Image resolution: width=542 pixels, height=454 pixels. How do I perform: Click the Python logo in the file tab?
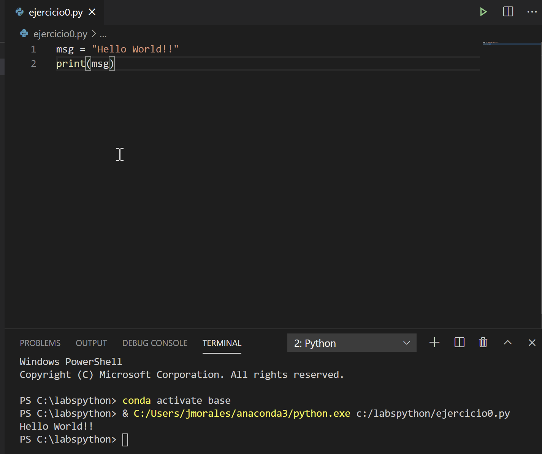[19, 12]
